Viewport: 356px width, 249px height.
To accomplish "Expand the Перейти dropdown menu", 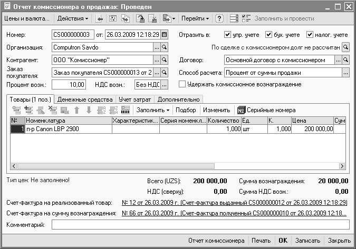I will coord(195,18).
